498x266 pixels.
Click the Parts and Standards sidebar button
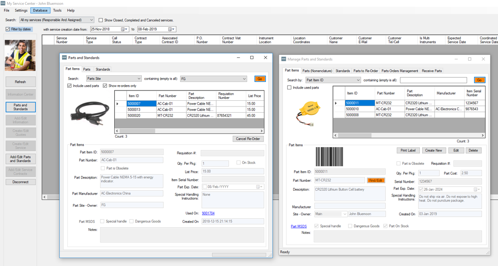21,107
